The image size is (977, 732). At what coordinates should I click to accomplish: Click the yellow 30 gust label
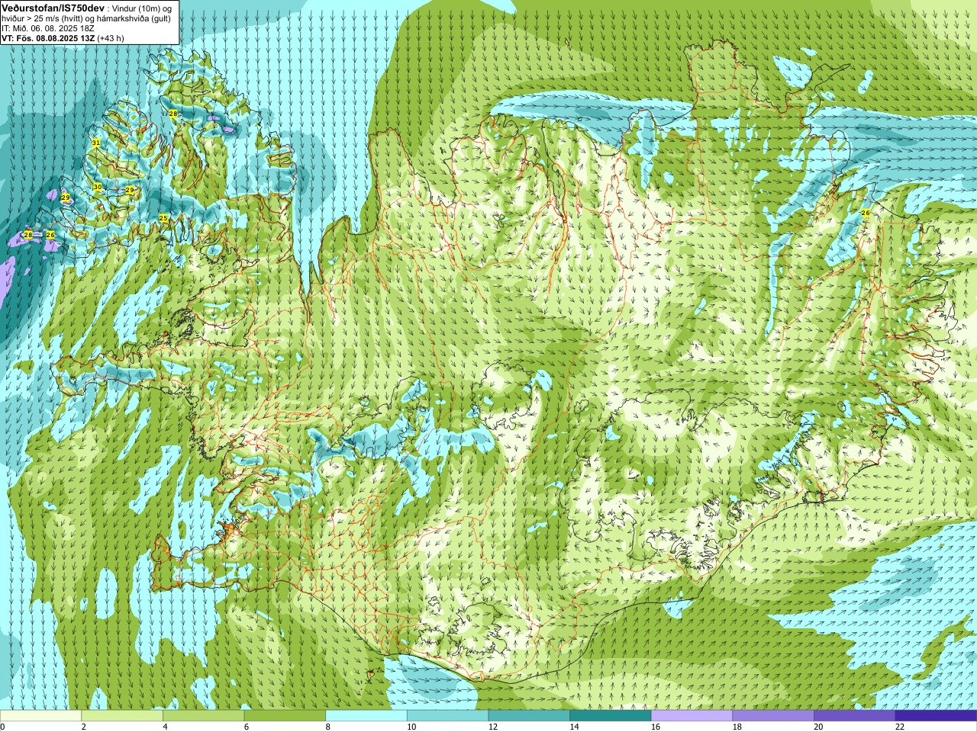point(98,187)
